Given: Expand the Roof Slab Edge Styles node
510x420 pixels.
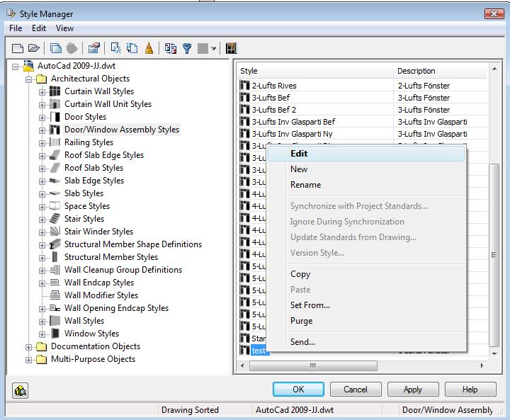Looking at the screenshot, I should pos(42,156).
